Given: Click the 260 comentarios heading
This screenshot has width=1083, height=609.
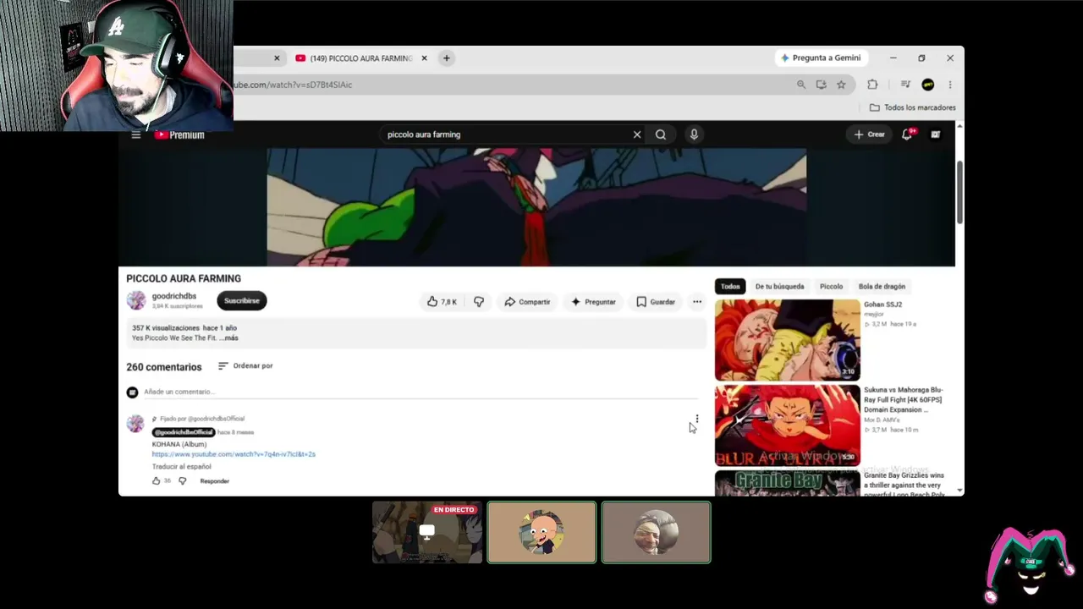Looking at the screenshot, I should [164, 367].
